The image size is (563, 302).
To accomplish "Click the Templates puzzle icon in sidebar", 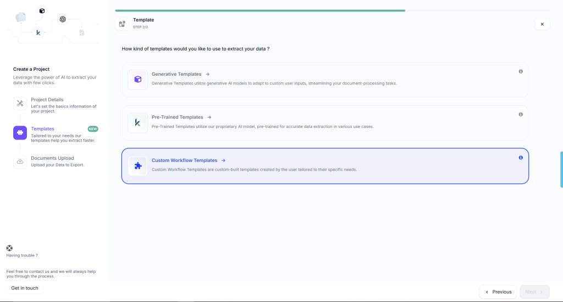I will pyautogui.click(x=20, y=132).
